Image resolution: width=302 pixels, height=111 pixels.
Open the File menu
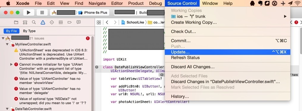tap(38, 3)
